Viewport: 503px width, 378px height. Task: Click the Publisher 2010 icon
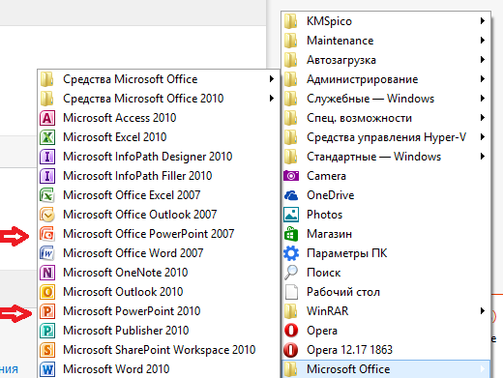[x=47, y=331]
